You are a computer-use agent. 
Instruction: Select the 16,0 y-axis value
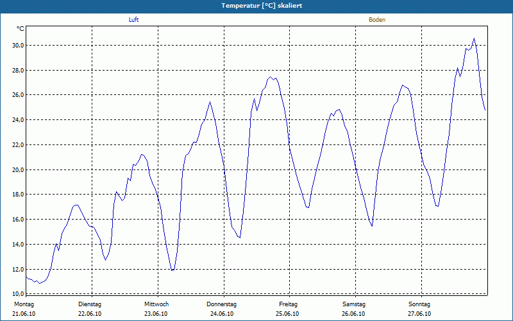click(x=19, y=220)
